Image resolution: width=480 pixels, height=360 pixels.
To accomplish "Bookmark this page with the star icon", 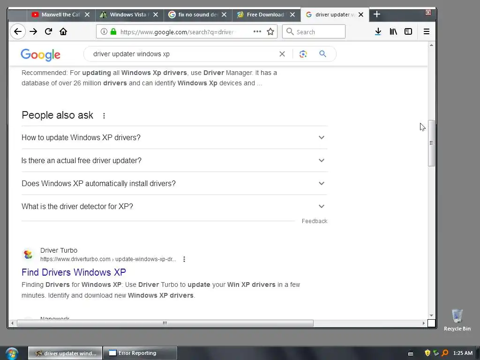I will pyautogui.click(x=270, y=31).
